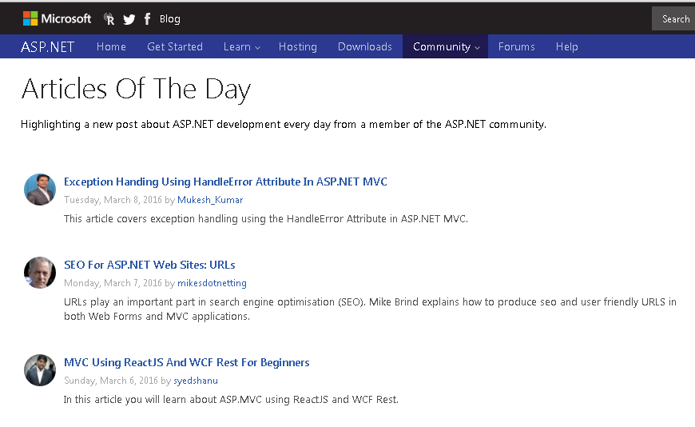View Mukesh_Kumar author profile link

click(210, 200)
